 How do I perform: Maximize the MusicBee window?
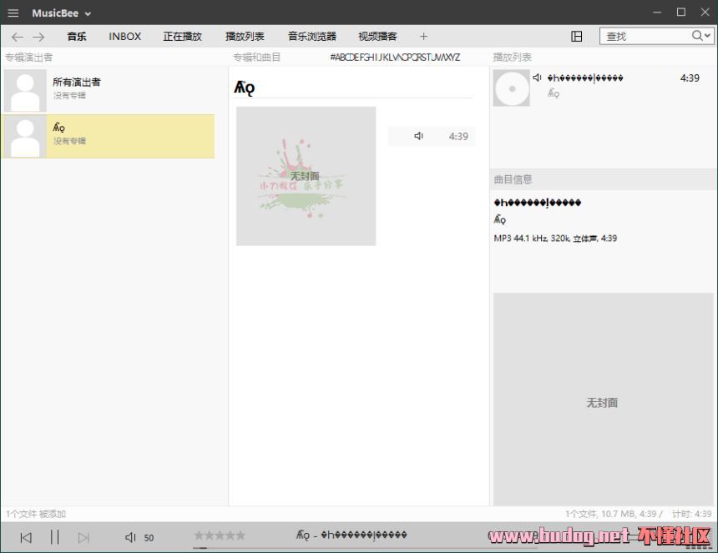pyautogui.click(x=681, y=13)
